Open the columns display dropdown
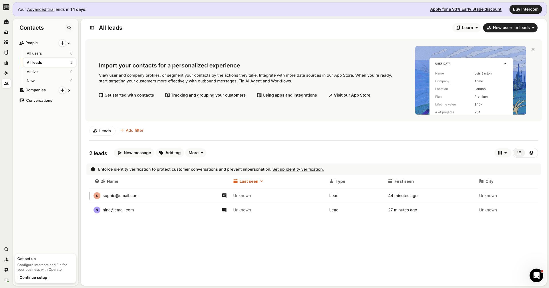This screenshot has width=549, height=288. click(502, 153)
